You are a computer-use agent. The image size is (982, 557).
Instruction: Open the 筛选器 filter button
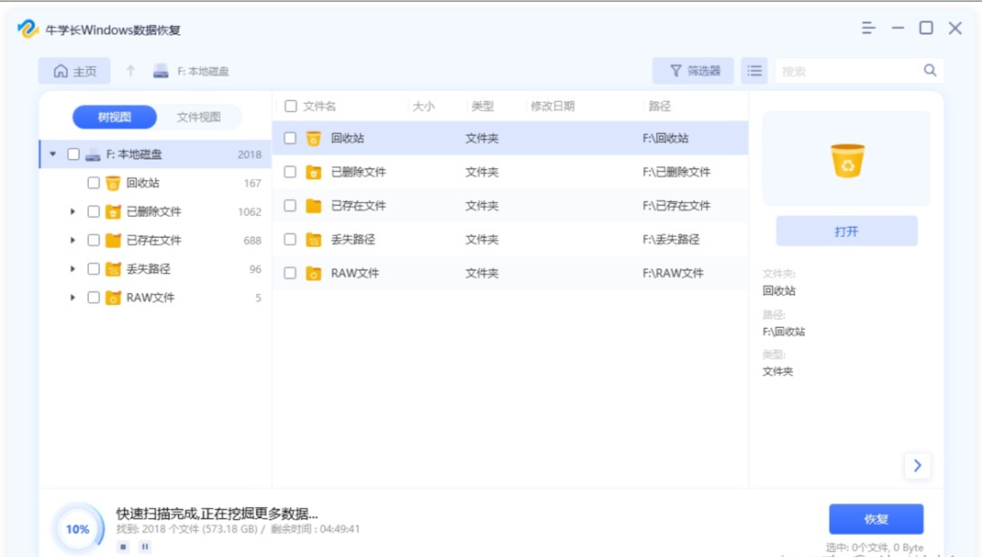[x=693, y=71]
